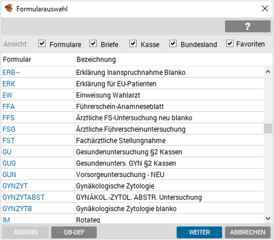274x240 pixels.
Task: Click 'Ärztliche FS-Untersuchung neu blanko' description
Action: tap(134, 118)
